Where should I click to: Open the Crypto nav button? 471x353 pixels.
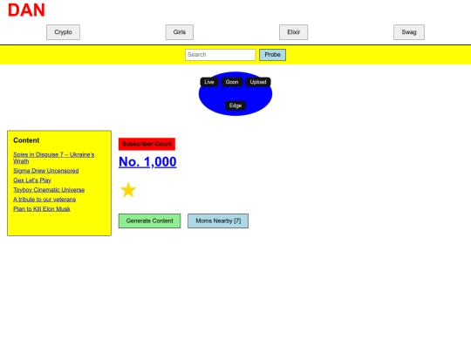point(63,32)
